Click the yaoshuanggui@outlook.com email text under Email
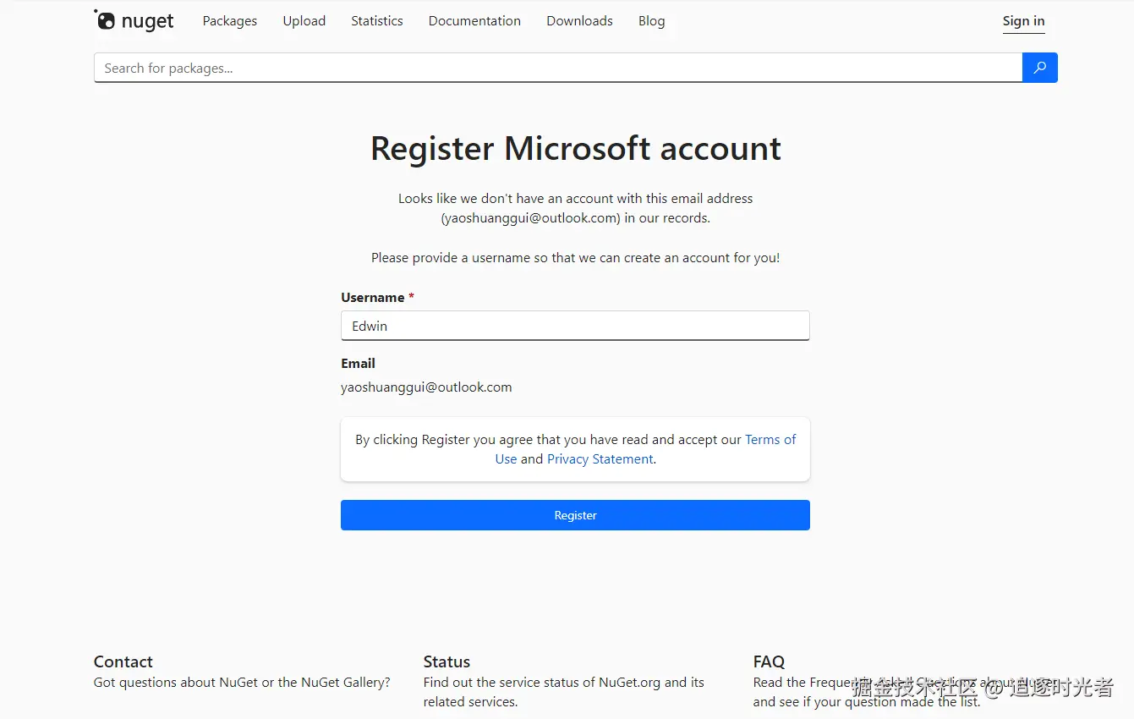1134x719 pixels. tap(426, 387)
